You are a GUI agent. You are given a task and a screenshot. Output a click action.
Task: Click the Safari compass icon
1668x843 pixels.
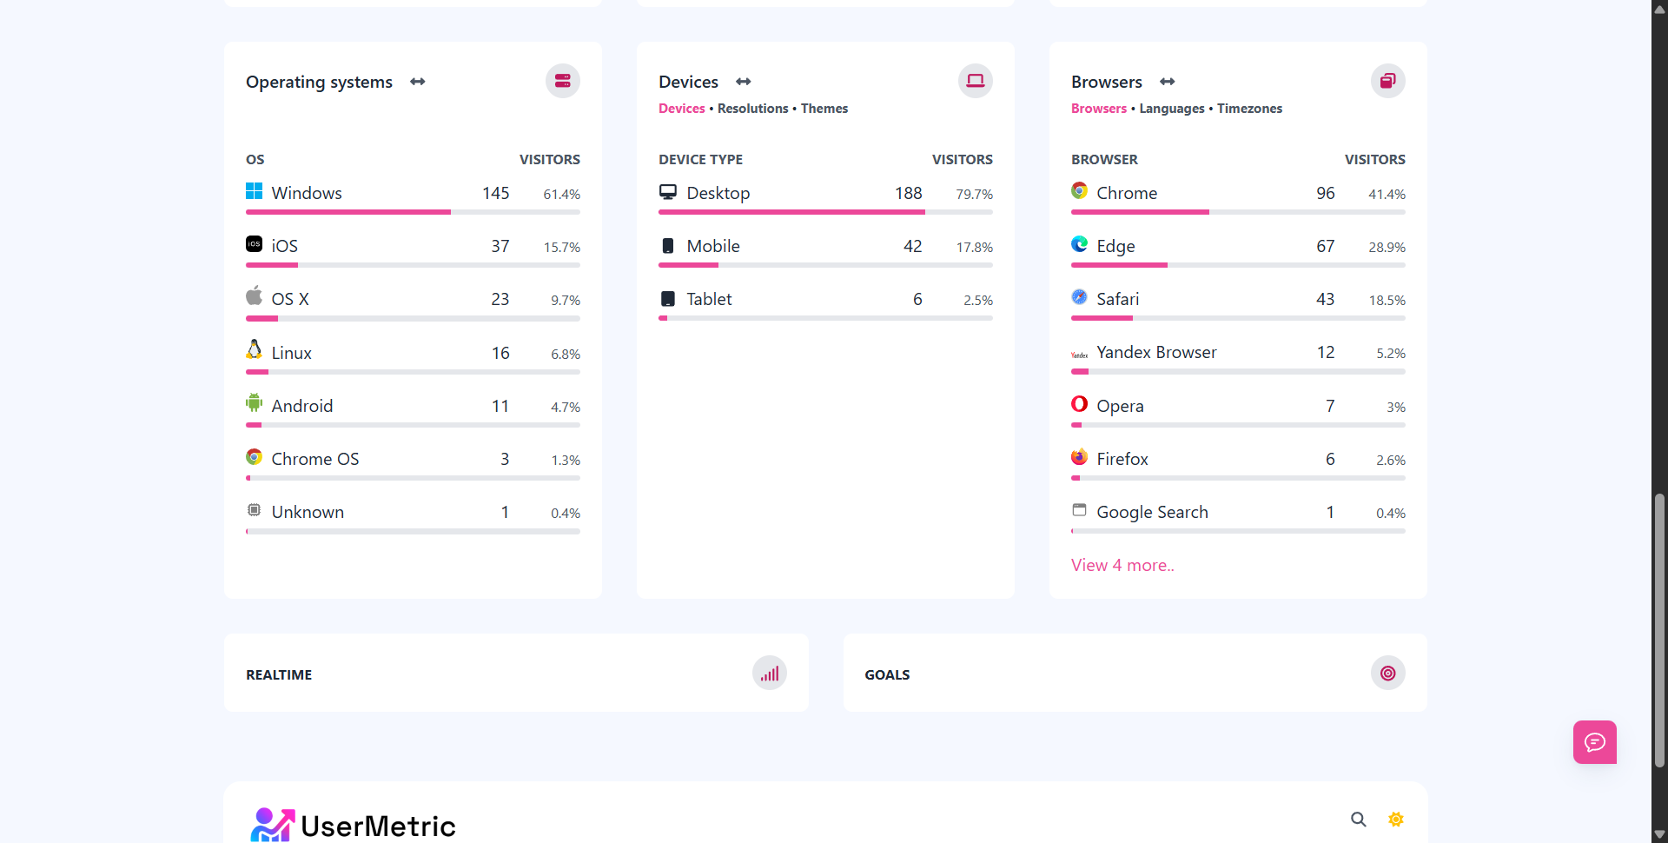click(x=1079, y=297)
